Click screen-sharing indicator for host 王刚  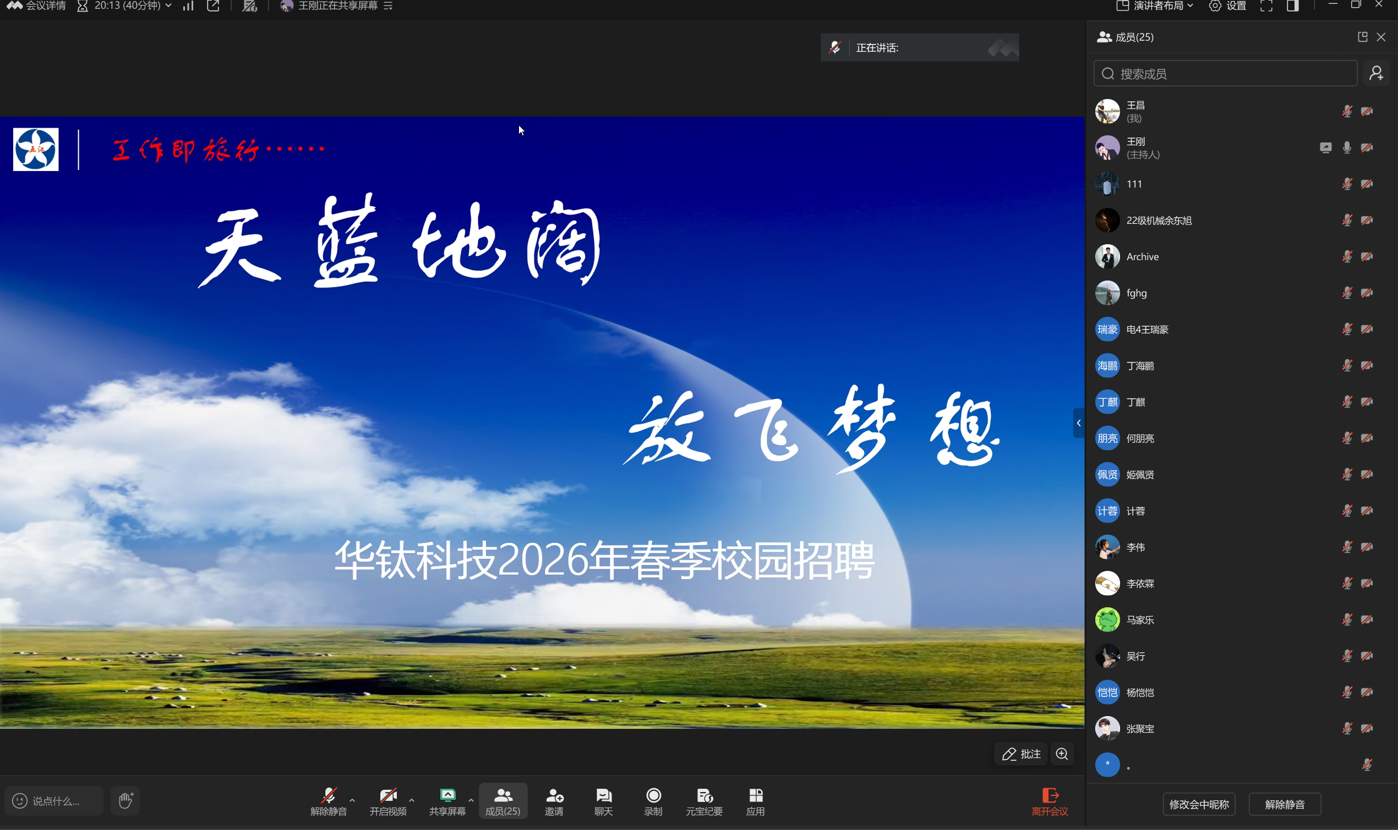[x=1326, y=147]
